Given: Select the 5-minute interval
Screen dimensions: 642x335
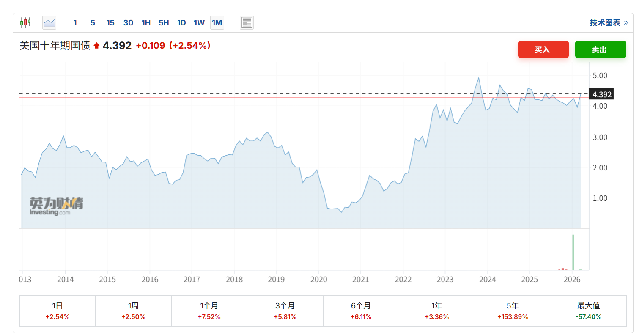Looking at the screenshot, I should pyautogui.click(x=93, y=23).
